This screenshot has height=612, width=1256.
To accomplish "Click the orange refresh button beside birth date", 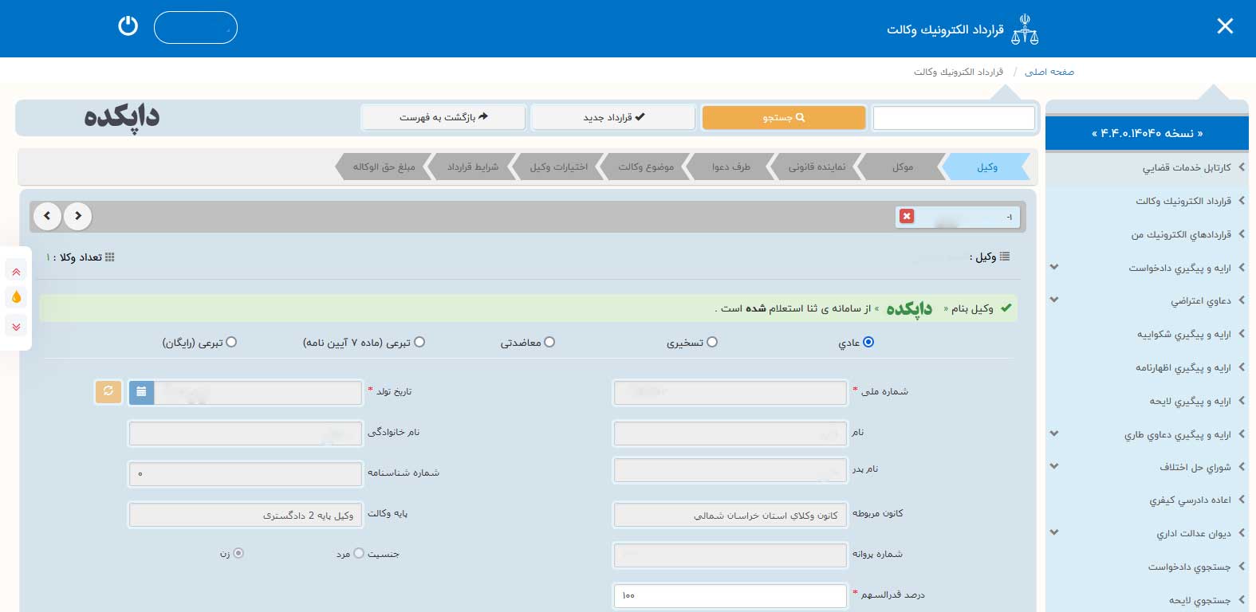I will click(x=108, y=391).
